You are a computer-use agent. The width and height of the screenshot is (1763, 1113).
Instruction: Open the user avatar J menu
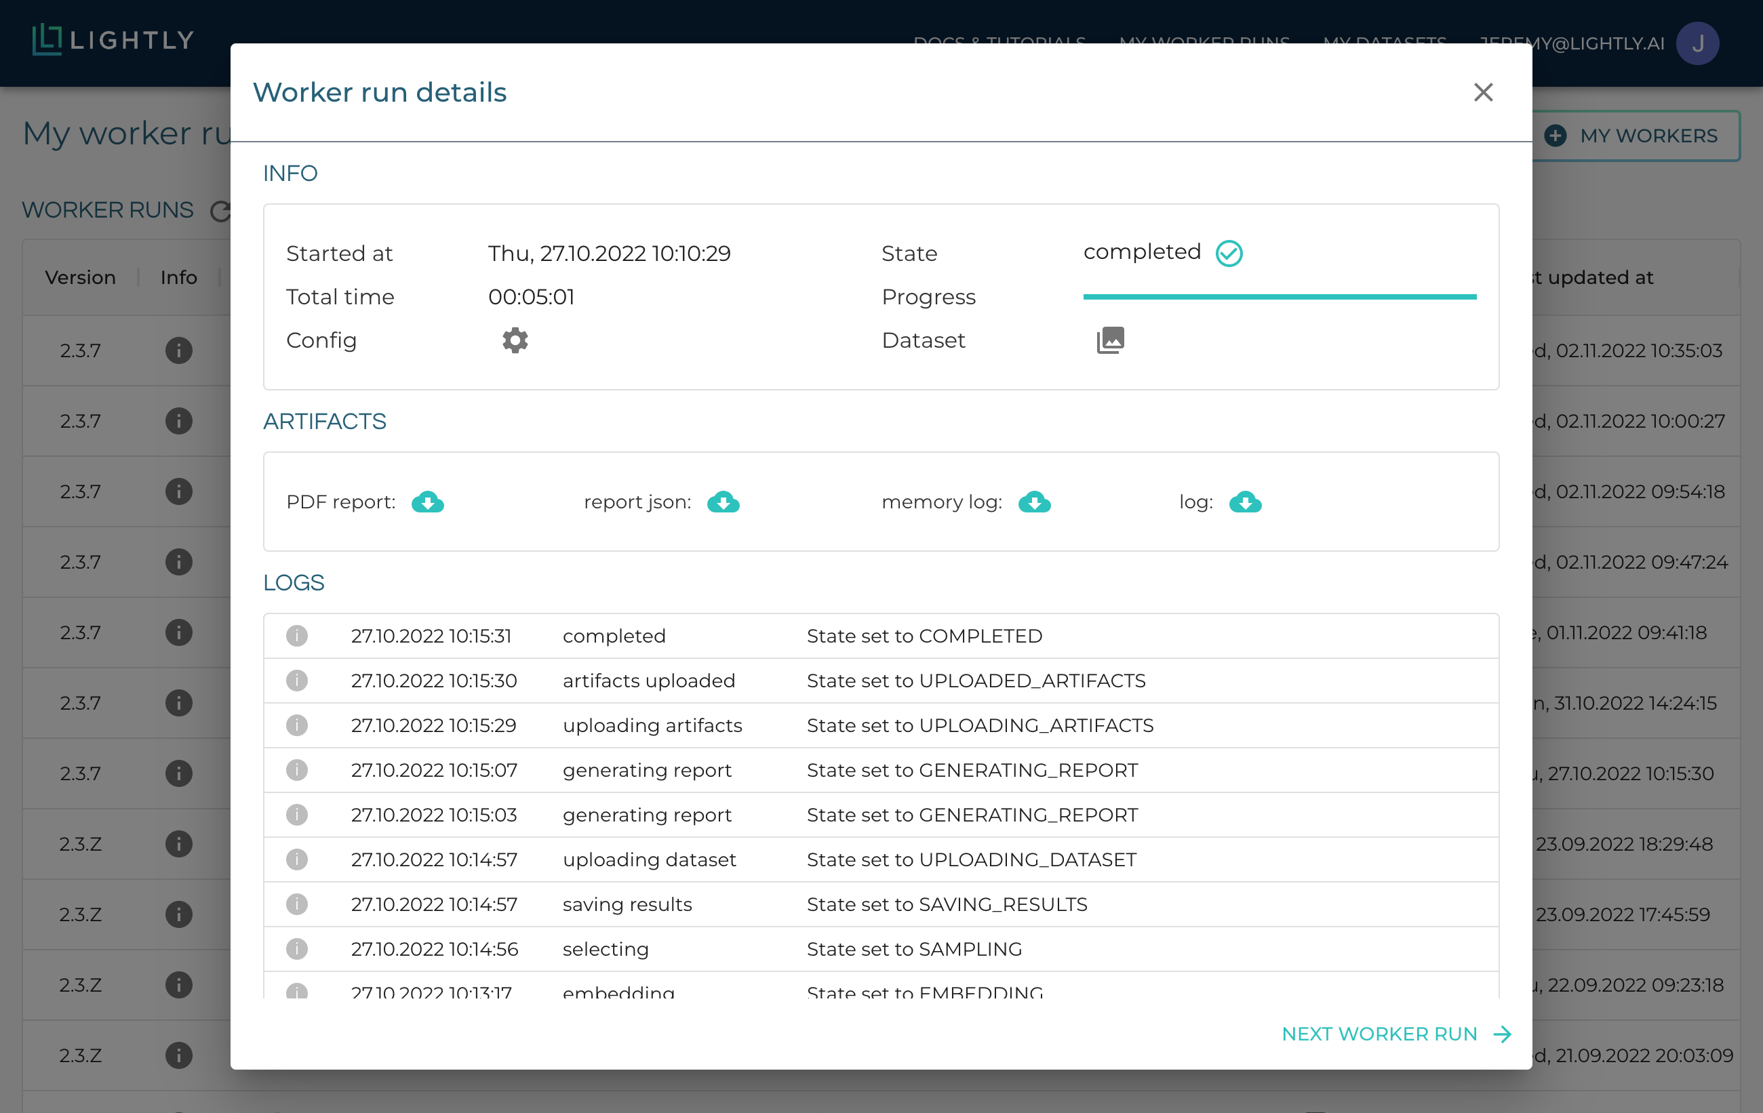click(1697, 43)
